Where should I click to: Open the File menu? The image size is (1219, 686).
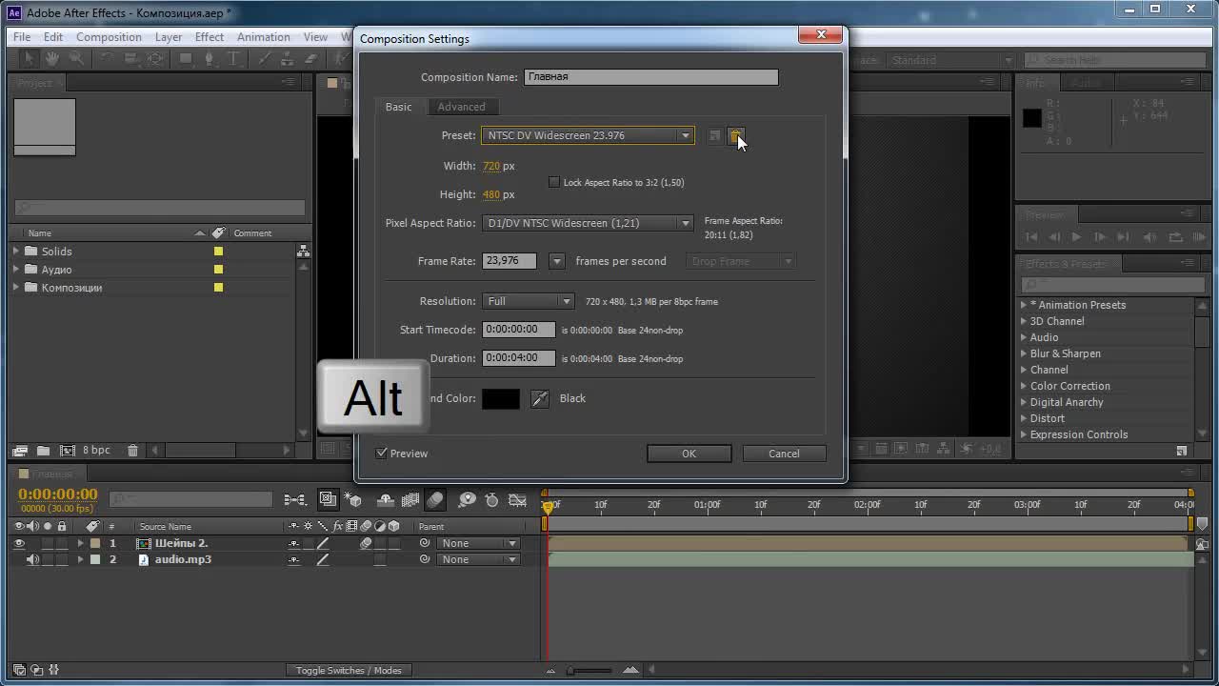[x=22, y=37]
